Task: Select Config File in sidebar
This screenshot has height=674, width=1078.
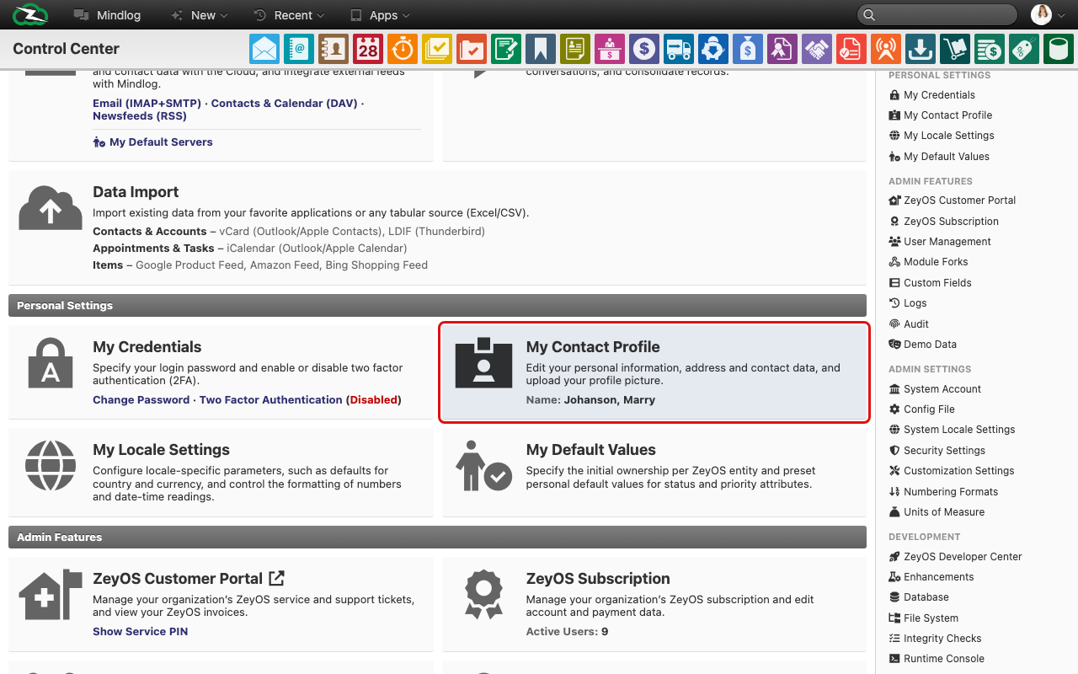Action: pyautogui.click(x=922, y=409)
